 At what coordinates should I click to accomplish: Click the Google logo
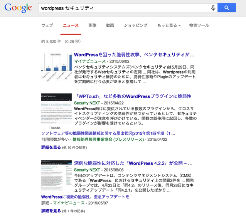(x=18, y=8)
